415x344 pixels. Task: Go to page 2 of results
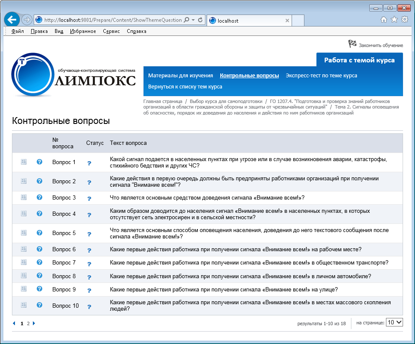click(x=28, y=323)
